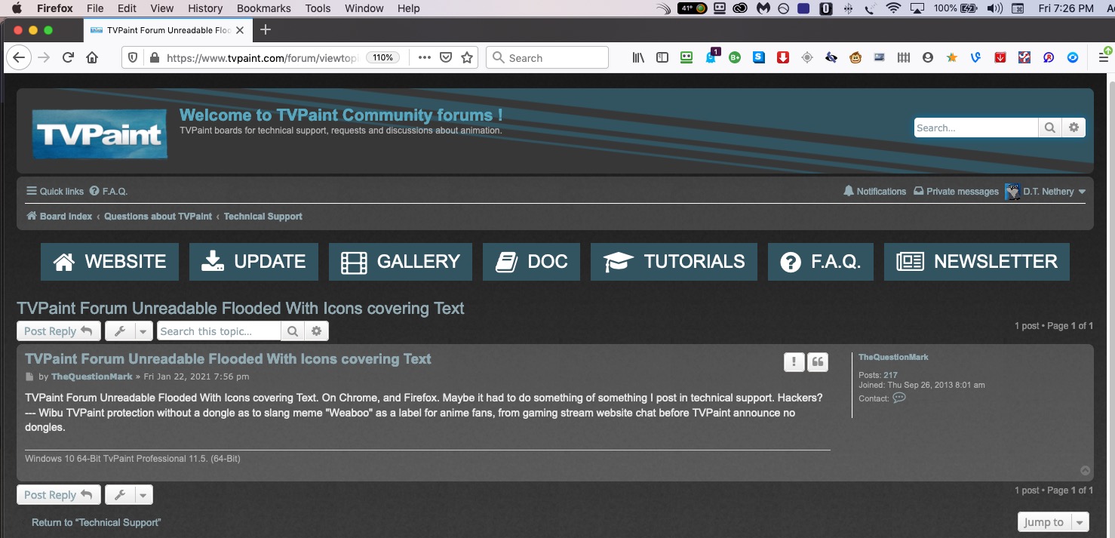1115x538 pixels.
Task: Close the TVPaint Forum tab
Action: [x=241, y=30]
